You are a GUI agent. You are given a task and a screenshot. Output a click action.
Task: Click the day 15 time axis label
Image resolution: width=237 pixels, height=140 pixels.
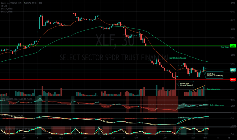tap(218, 138)
